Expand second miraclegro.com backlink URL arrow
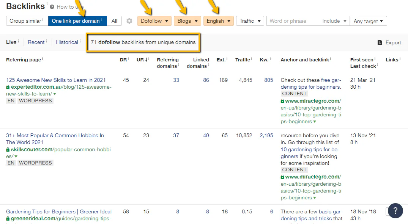 315,198
